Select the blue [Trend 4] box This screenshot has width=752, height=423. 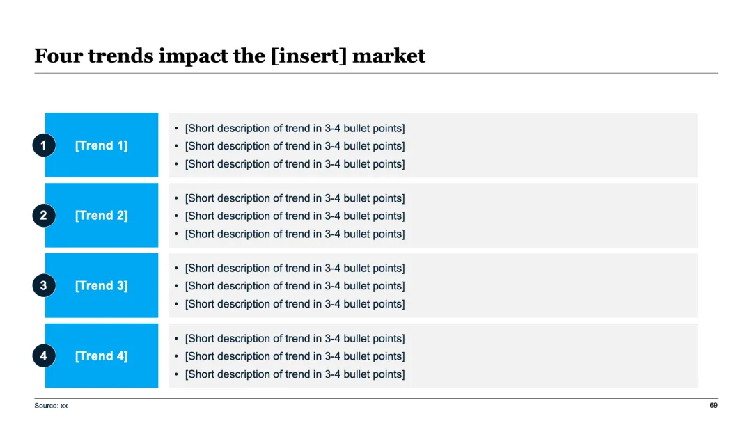tap(102, 356)
